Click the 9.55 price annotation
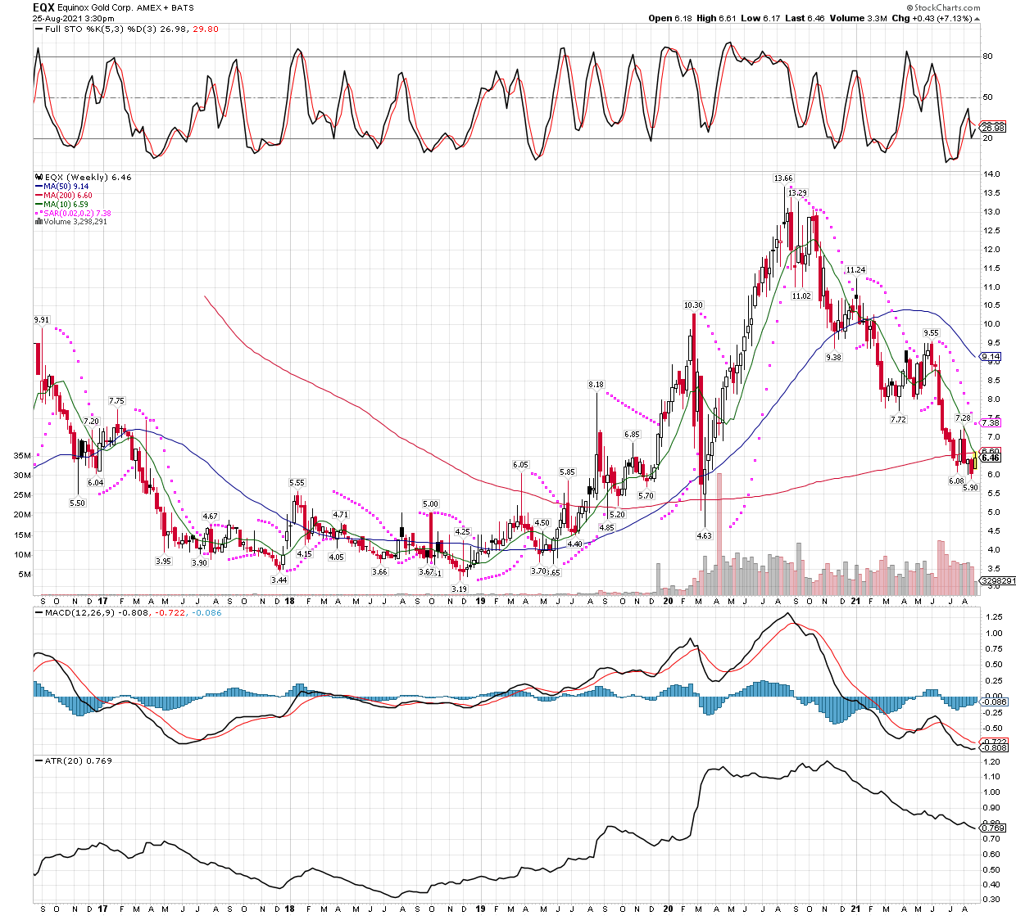Viewport: 1016px width, 916px height. tap(931, 334)
